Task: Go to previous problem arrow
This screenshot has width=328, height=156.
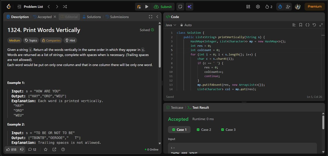Action: point(49,7)
